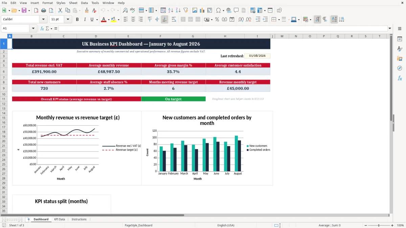Insert Image icon in toolbar

coord(195,10)
